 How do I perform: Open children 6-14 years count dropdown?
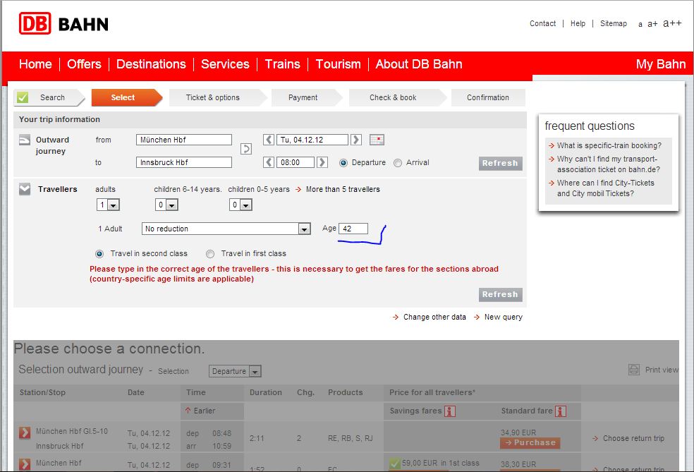(x=166, y=205)
